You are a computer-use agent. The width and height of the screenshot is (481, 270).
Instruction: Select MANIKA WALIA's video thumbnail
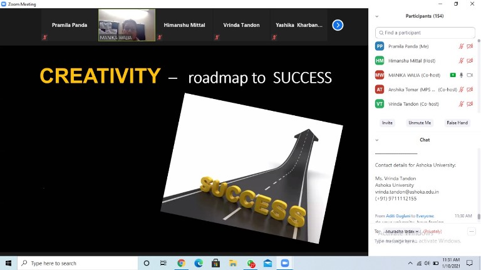tap(127, 25)
